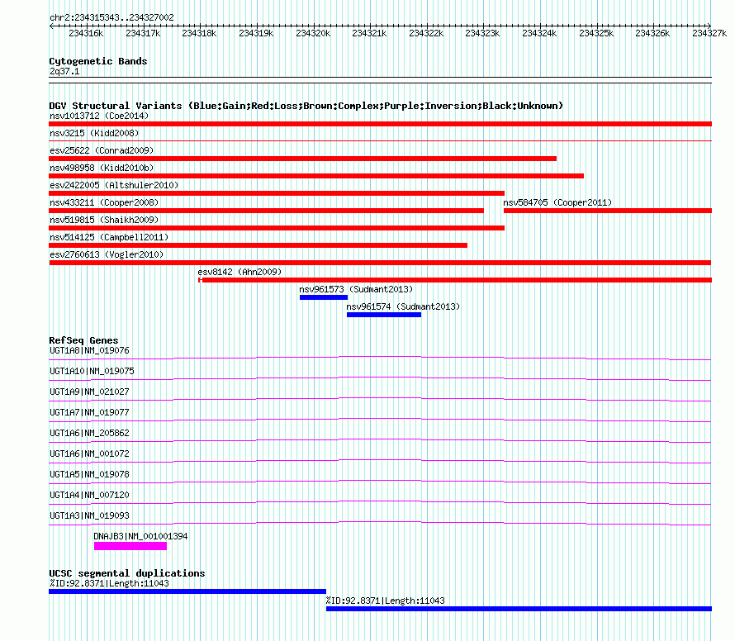
Task: Click the nsv584705 (Cooper2011) red loss bar
Action: tap(608, 211)
